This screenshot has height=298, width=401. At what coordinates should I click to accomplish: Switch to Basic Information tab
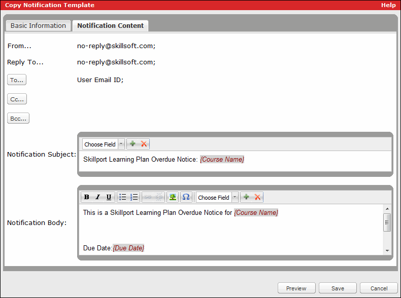pyautogui.click(x=38, y=26)
